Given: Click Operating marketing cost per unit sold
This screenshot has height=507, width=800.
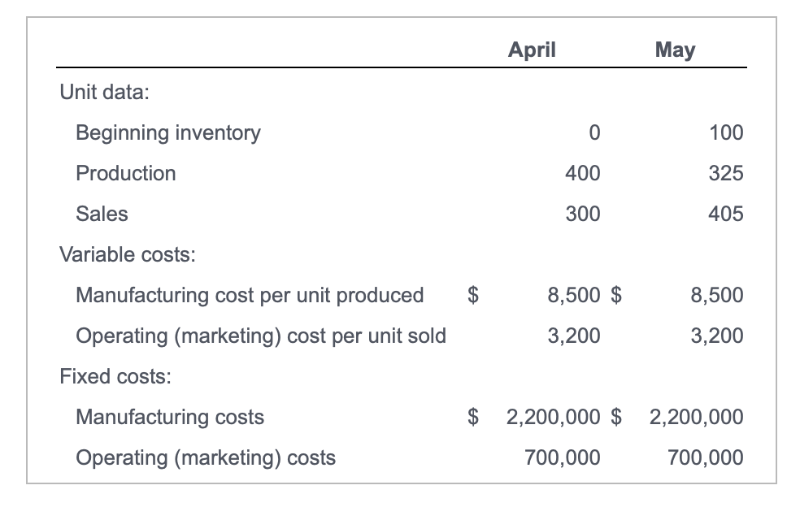Looking at the screenshot, I should click(260, 336).
